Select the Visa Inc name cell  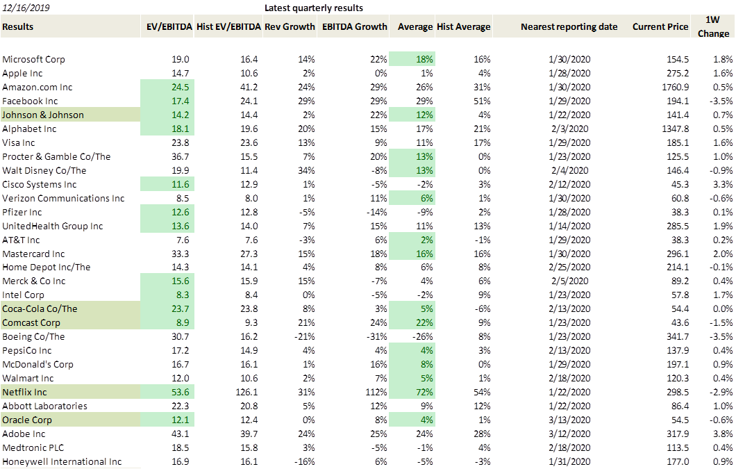18,142
